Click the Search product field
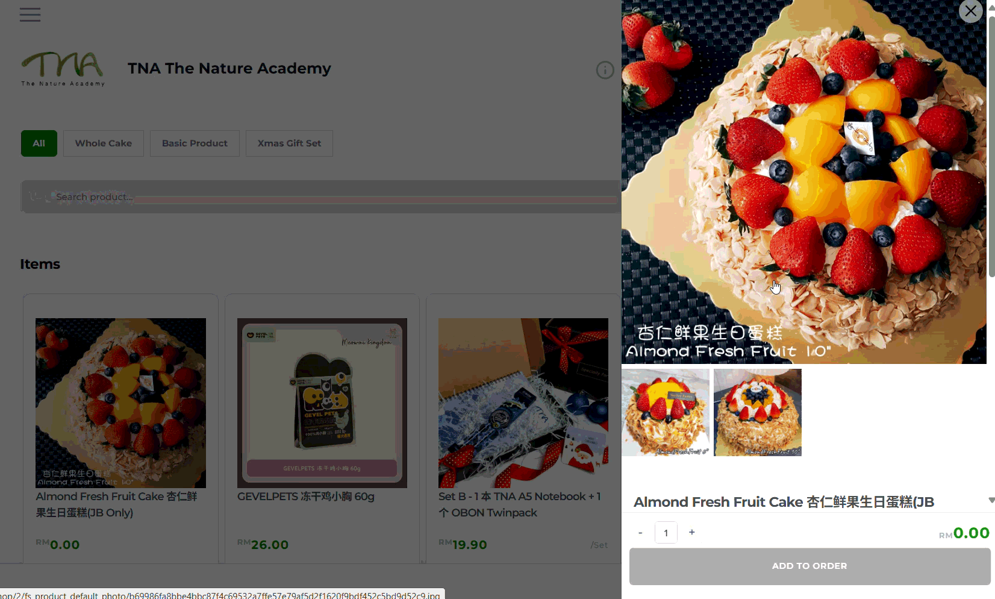 click(x=321, y=196)
